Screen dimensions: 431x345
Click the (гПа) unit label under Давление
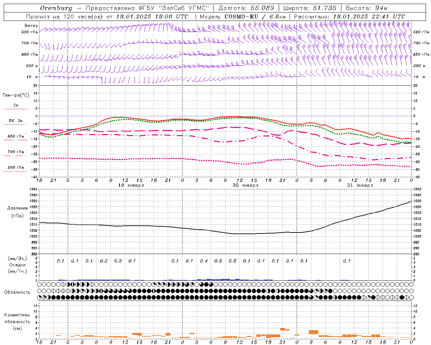(18, 216)
